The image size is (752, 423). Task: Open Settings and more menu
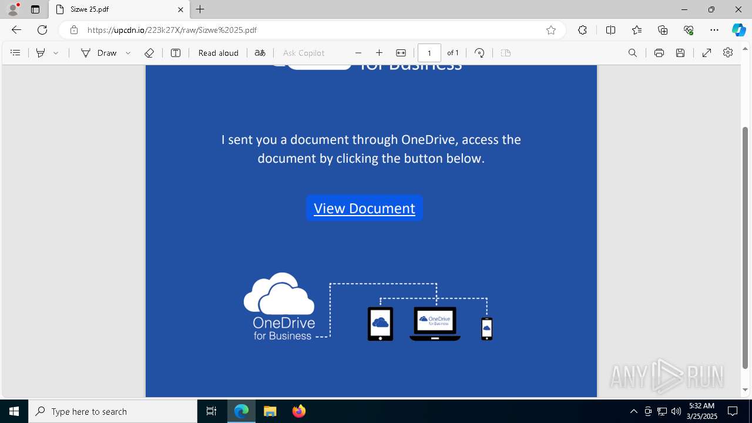coord(714,30)
